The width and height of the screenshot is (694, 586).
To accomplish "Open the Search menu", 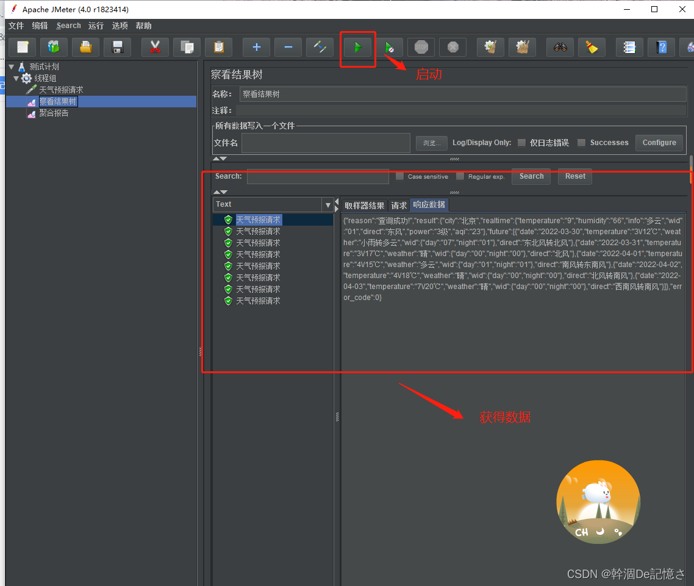I will point(68,26).
